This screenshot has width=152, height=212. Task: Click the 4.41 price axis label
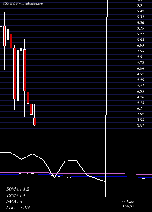click(140, 86)
